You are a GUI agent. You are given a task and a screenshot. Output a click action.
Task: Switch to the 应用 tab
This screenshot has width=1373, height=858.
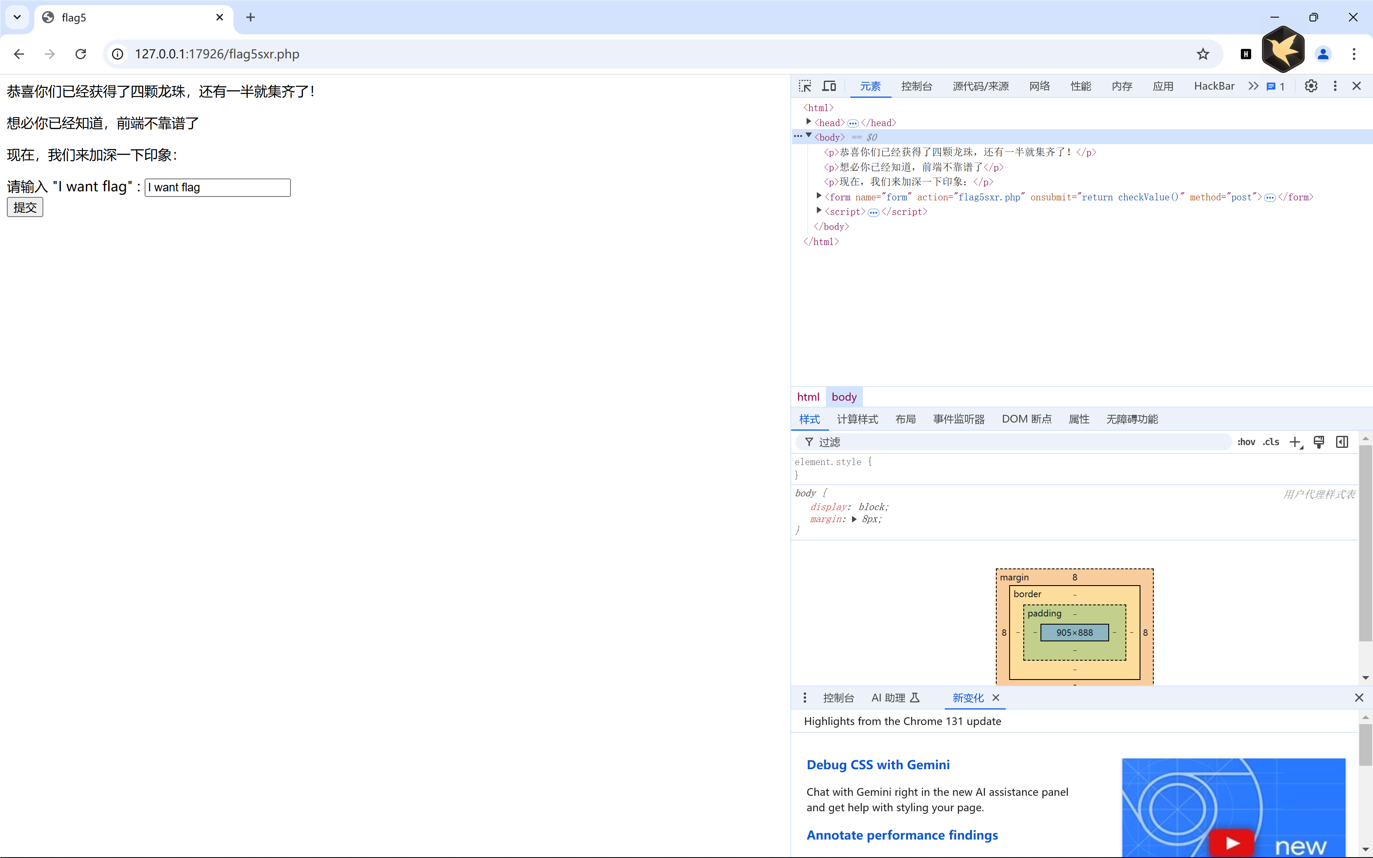pos(1162,86)
